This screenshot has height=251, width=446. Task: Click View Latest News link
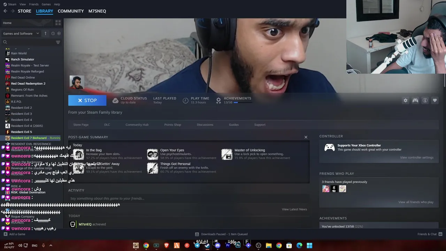[x=294, y=209]
